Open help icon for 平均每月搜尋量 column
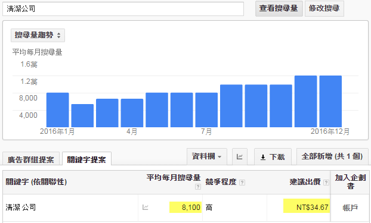This screenshot has height=223, width=371. (198, 187)
